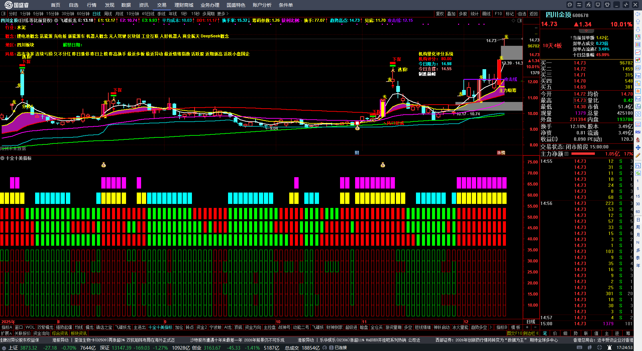Image resolution: width=642 pixels, height=351 pixels.
Task: Click the blue back arrow in right sidebar
Action: click(x=638, y=14)
